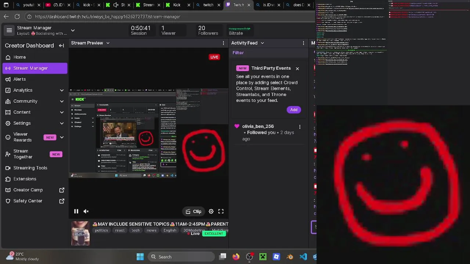
Task: Click the Windows taskbar Search box
Action: (181, 257)
